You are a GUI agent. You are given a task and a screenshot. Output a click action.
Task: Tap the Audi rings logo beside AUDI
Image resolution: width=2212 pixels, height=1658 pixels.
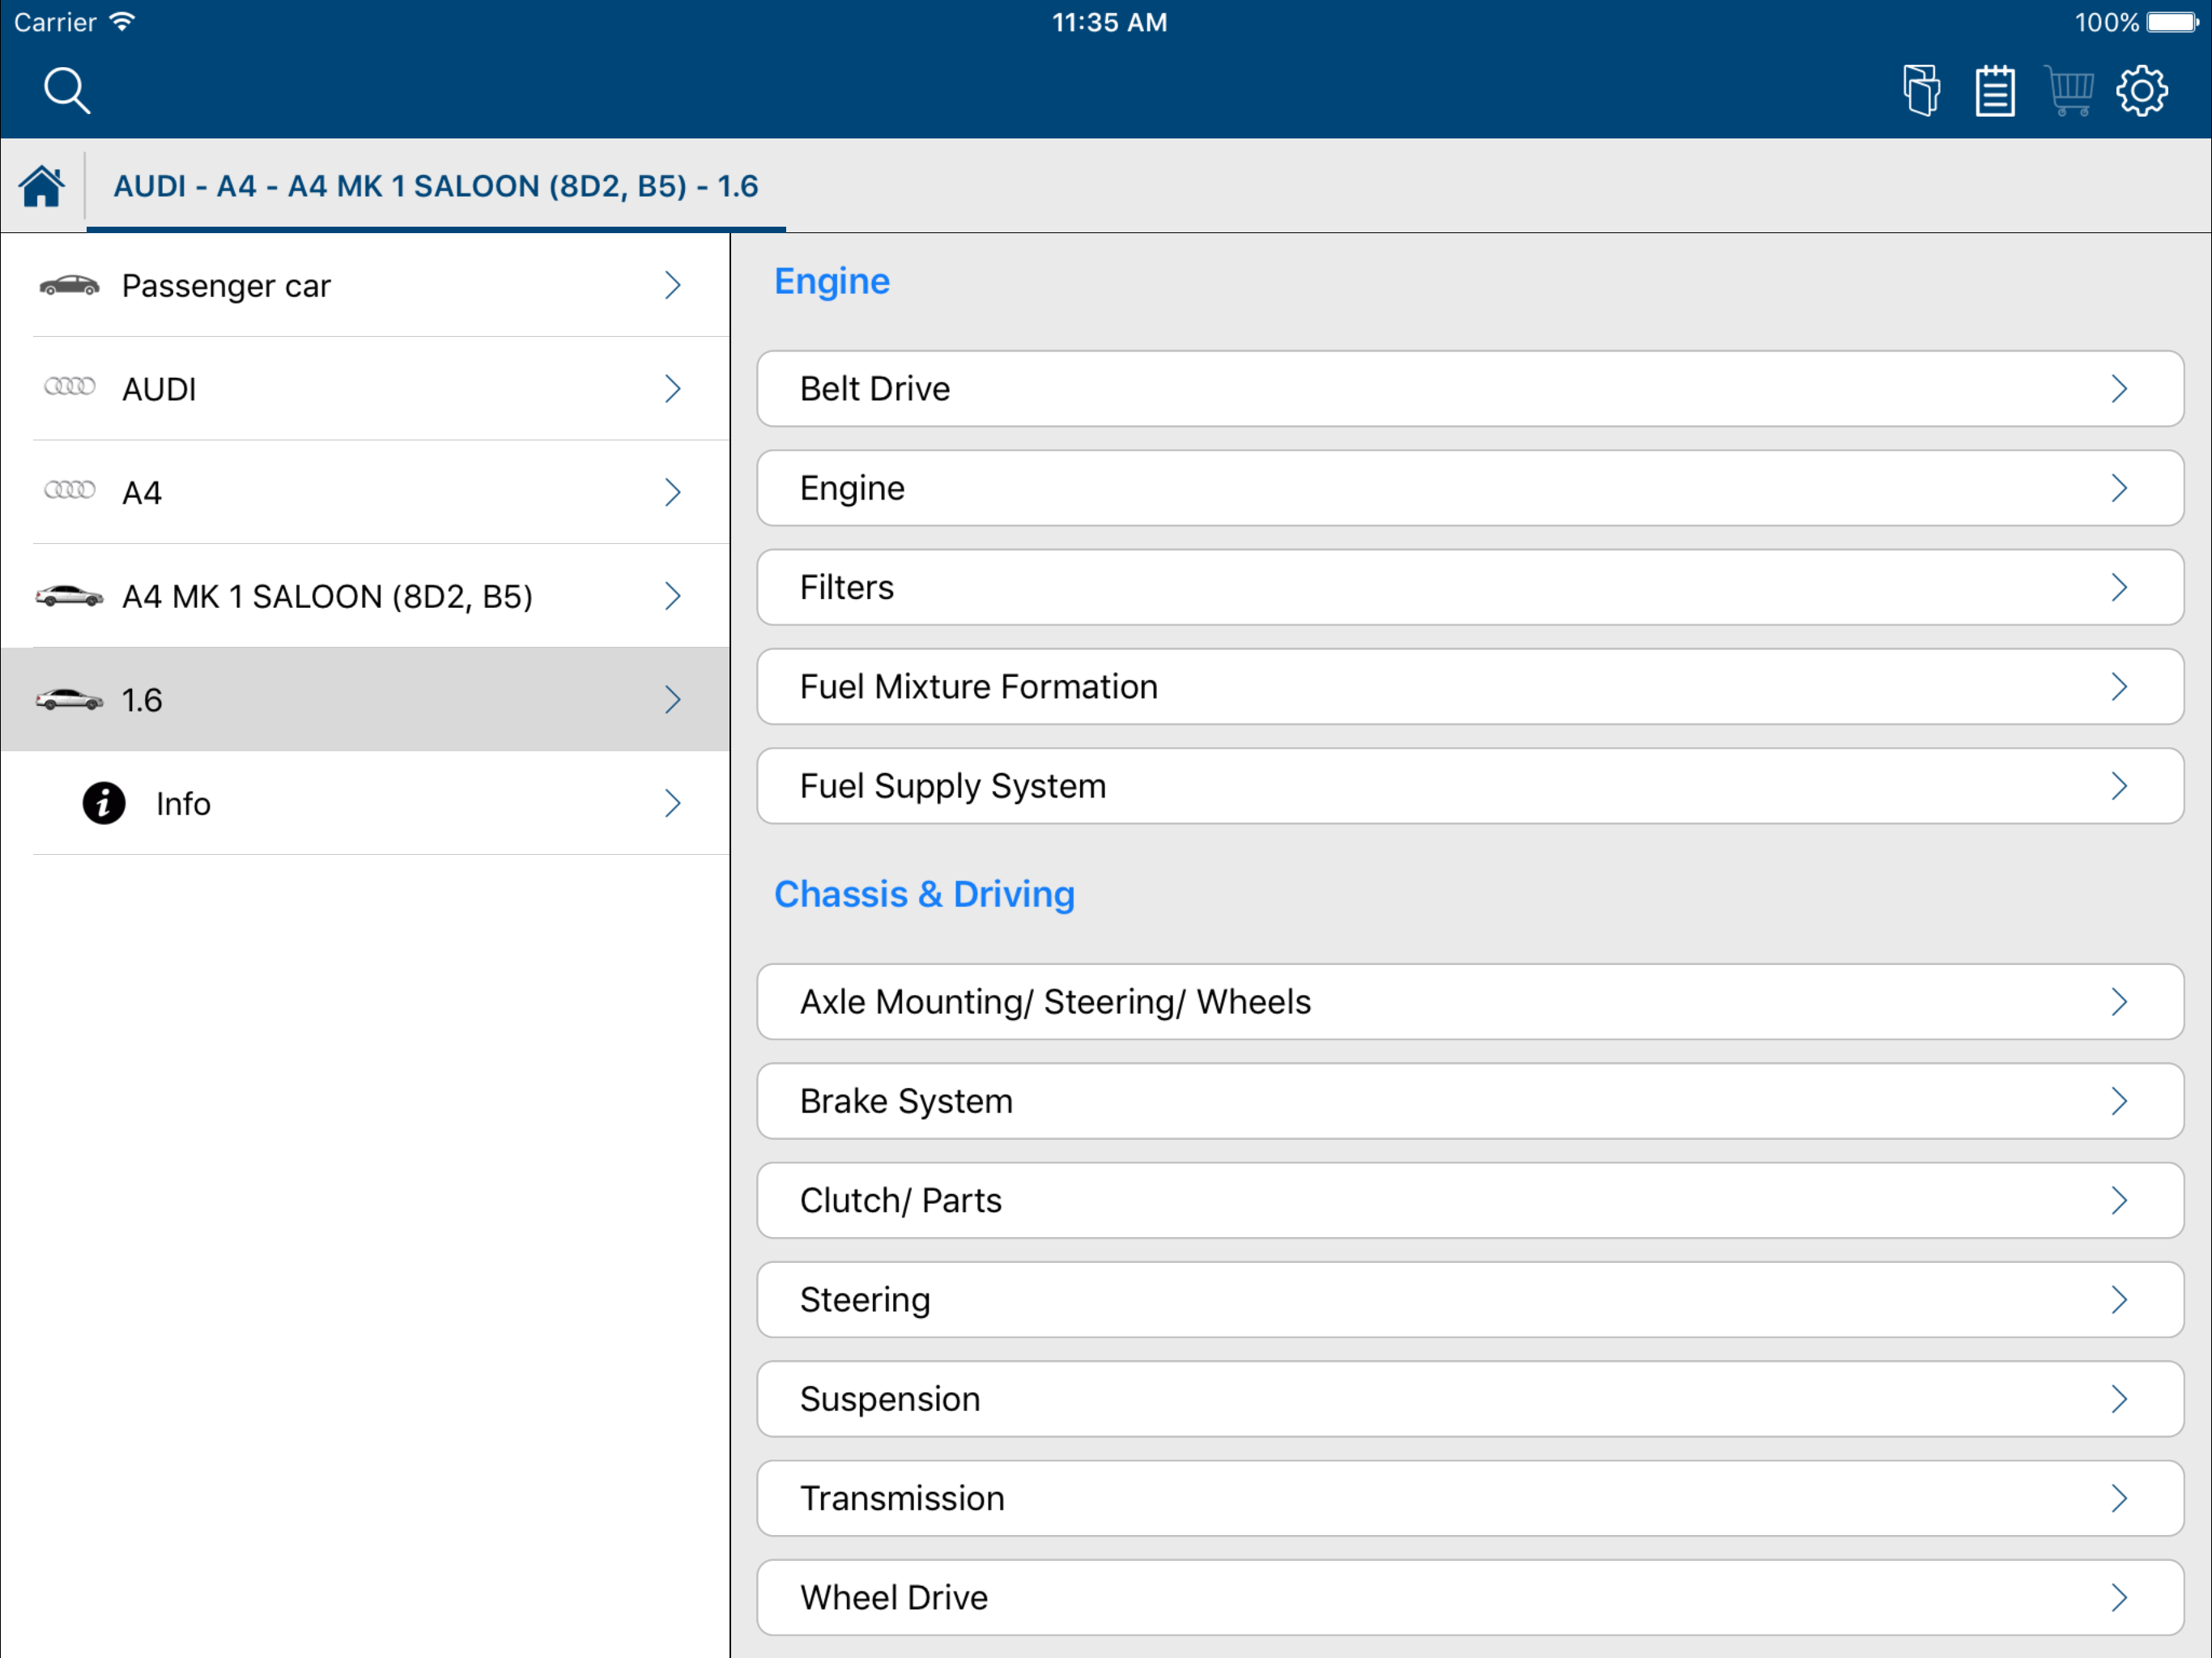(70, 386)
